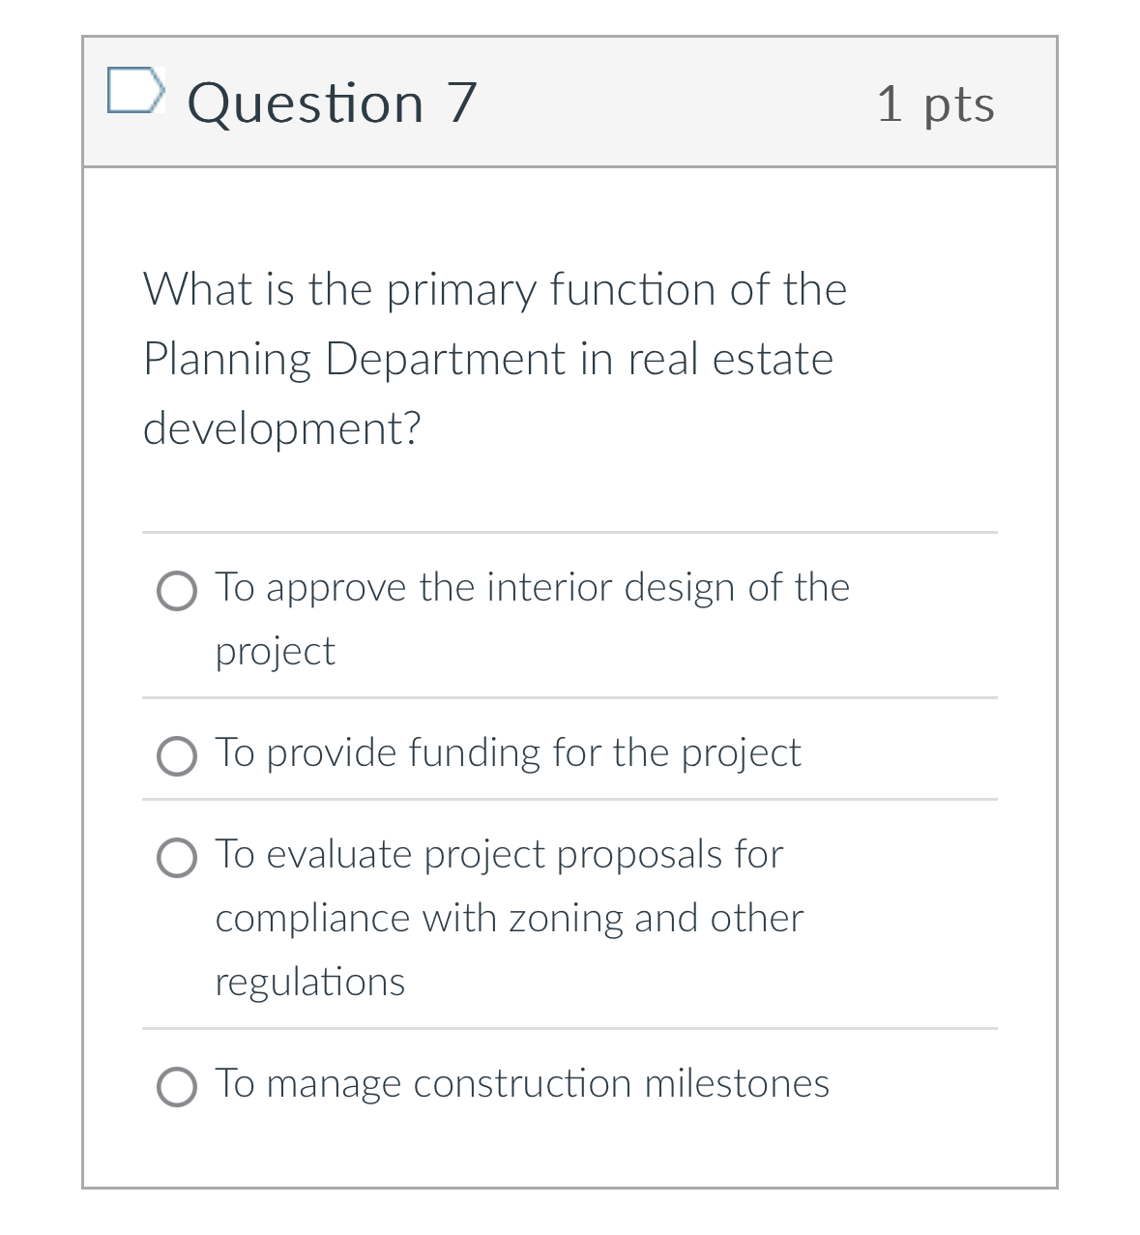The height and width of the screenshot is (1235, 1140).
Task: Click the separator above the funding option
Action: point(569,697)
